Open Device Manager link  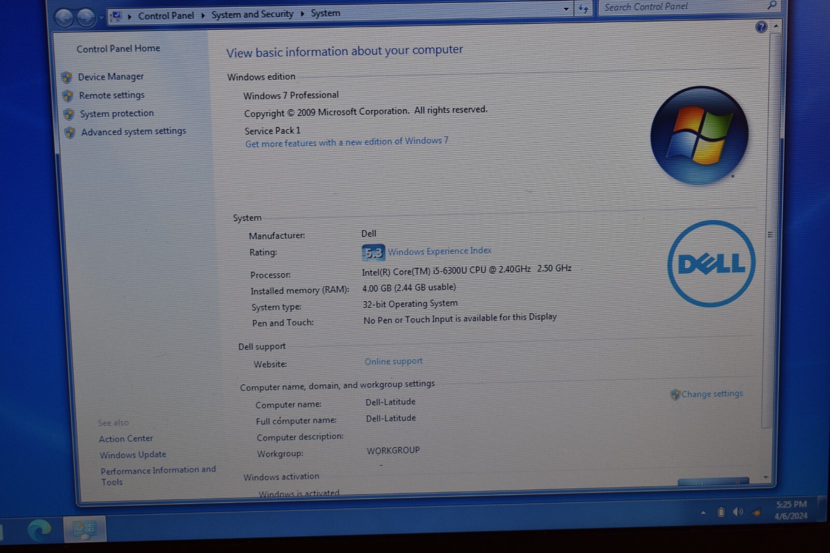click(x=110, y=77)
